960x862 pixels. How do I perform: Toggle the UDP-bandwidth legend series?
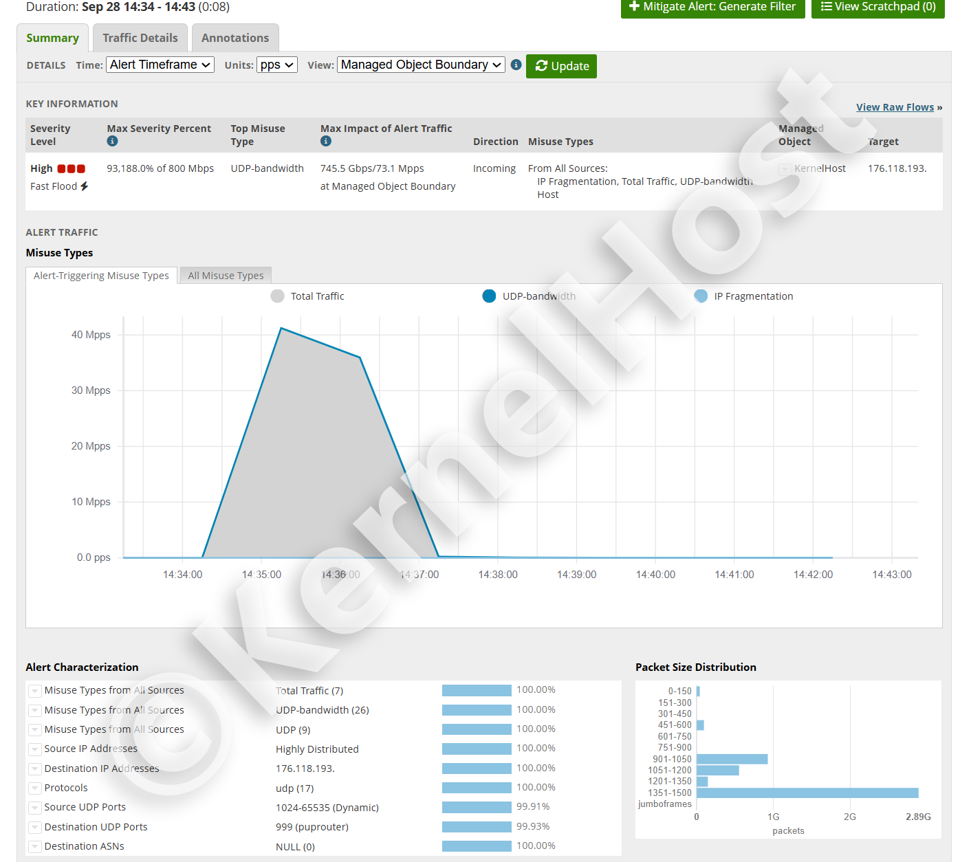click(x=529, y=296)
